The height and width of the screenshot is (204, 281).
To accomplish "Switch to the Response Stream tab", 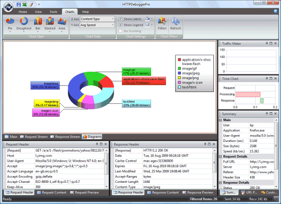I will click(x=65, y=136).
